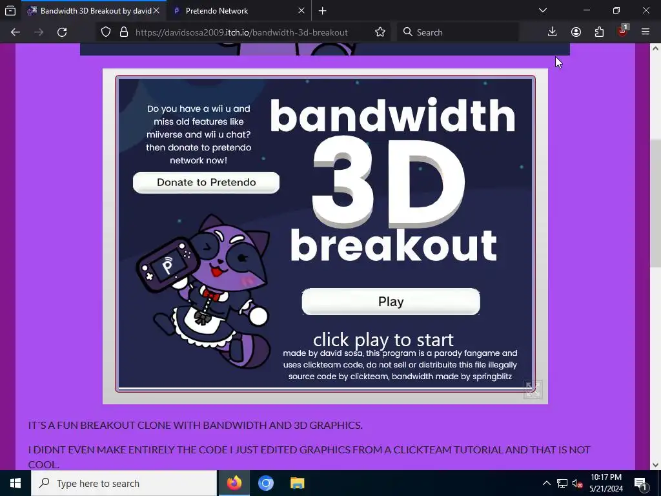Image resolution: width=661 pixels, height=496 pixels.
Task: Open Firefox View in the tab bar
Action: pyautogui.click(x=10, y=10)
